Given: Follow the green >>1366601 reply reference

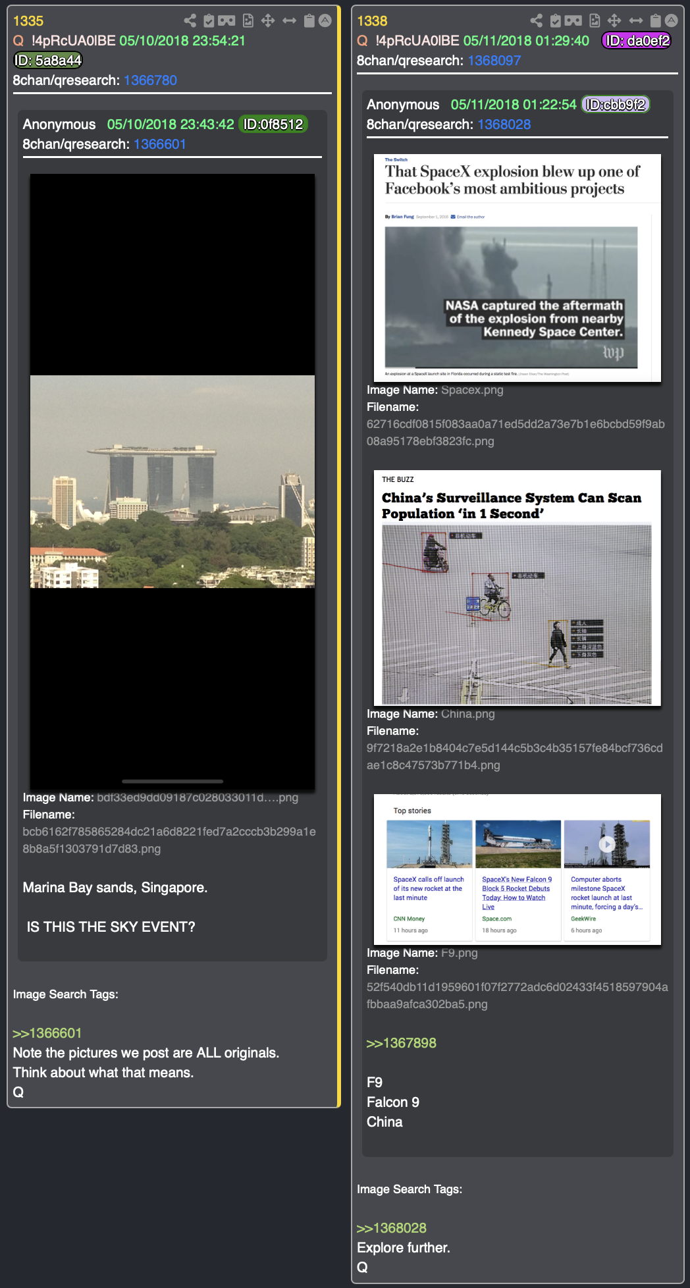Looking at the screenshot, I should [47, 1033].
